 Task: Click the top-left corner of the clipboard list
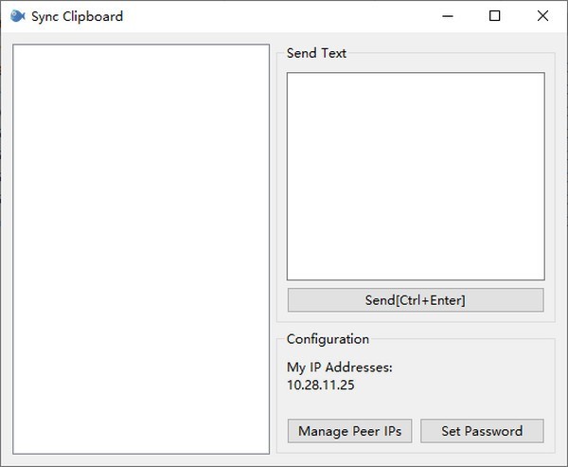[22, 53]
